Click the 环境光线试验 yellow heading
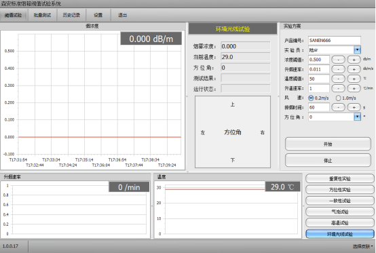376x253 pixels. pyautogui.click(x=233, y=29)
